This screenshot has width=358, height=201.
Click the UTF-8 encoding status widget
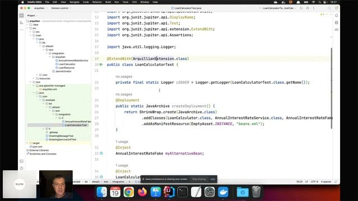click(314, 181)
